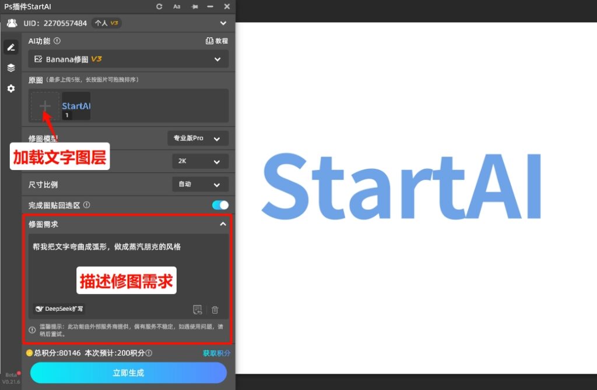Click the 获取积分 link
The height and width of the screenshot is (390, 597).
click(x=216, y=353)
